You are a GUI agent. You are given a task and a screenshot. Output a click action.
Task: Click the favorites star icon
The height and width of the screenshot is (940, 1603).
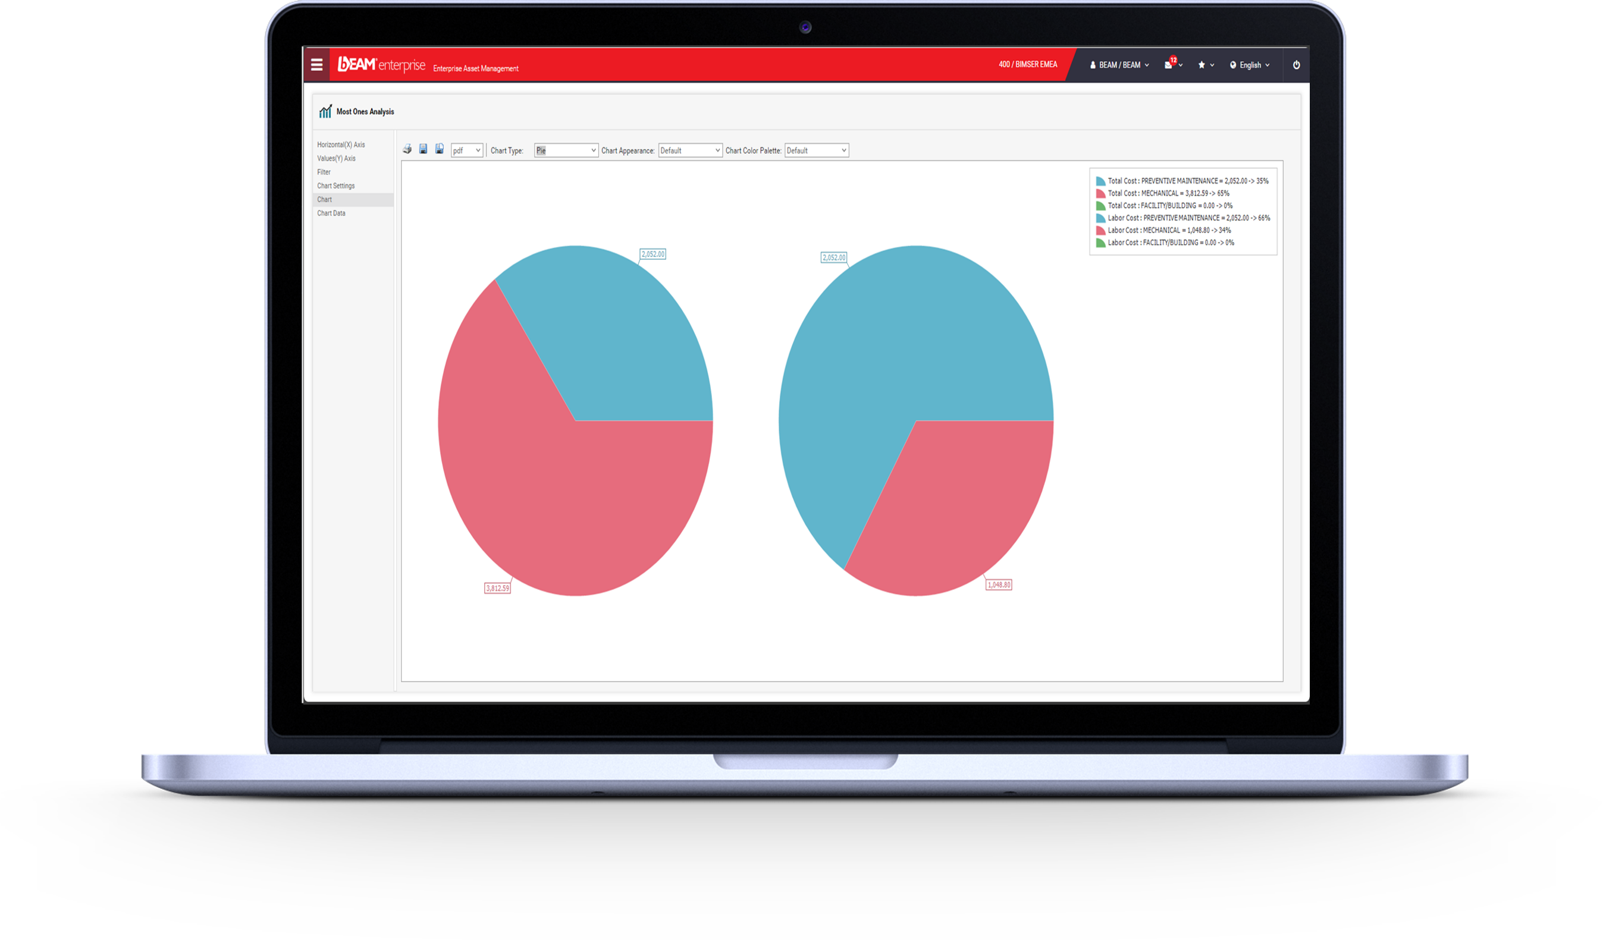1203,65
